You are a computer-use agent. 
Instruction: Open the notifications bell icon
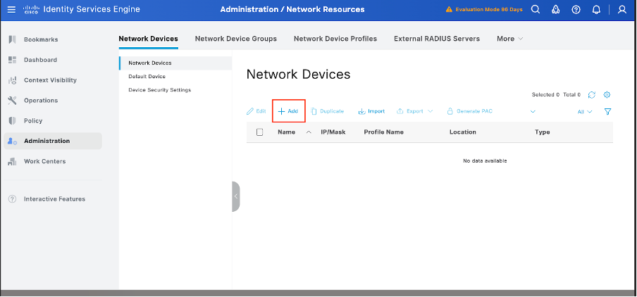click(596, 9)
